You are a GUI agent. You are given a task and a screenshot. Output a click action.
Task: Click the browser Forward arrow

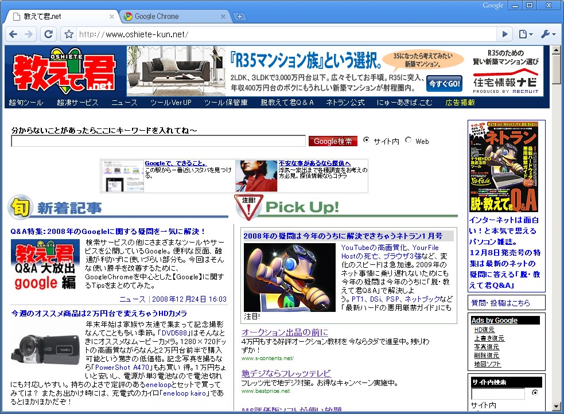[x=29, y=34]
